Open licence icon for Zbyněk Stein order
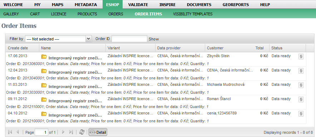The height and width of the screenshot is (137, 316). (301, 57)
